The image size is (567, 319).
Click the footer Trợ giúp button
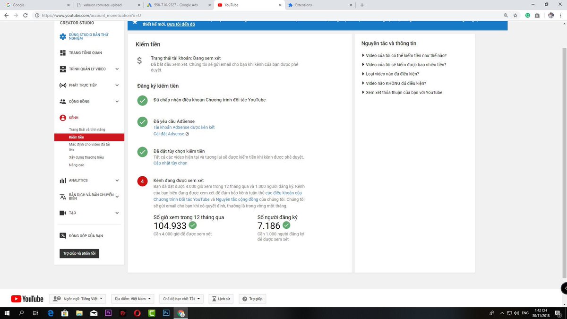click(253, 299)
